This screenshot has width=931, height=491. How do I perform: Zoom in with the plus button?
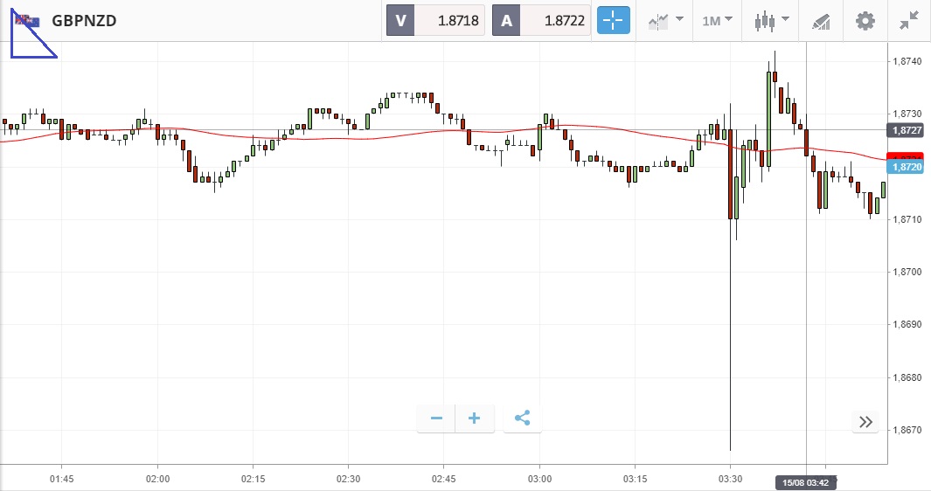coord(475,418)
